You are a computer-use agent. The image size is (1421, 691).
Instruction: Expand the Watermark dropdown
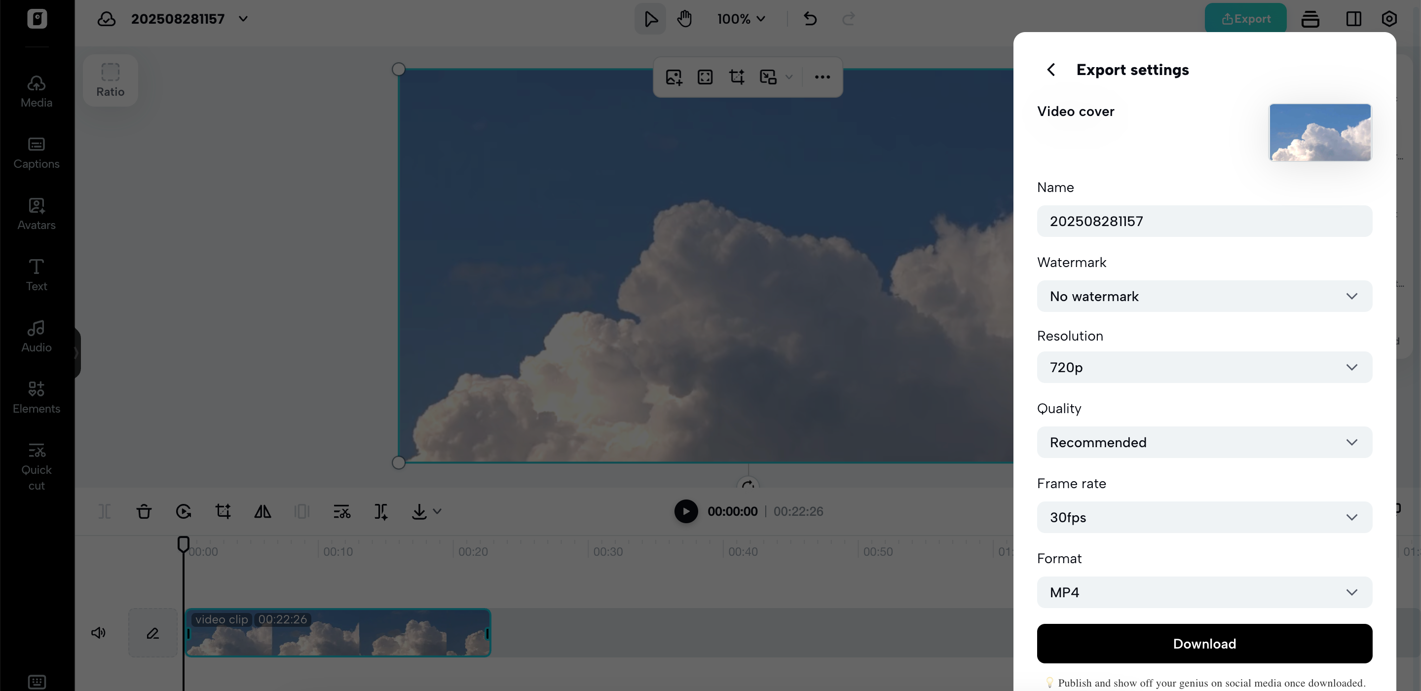click(x=1204, y=296)
